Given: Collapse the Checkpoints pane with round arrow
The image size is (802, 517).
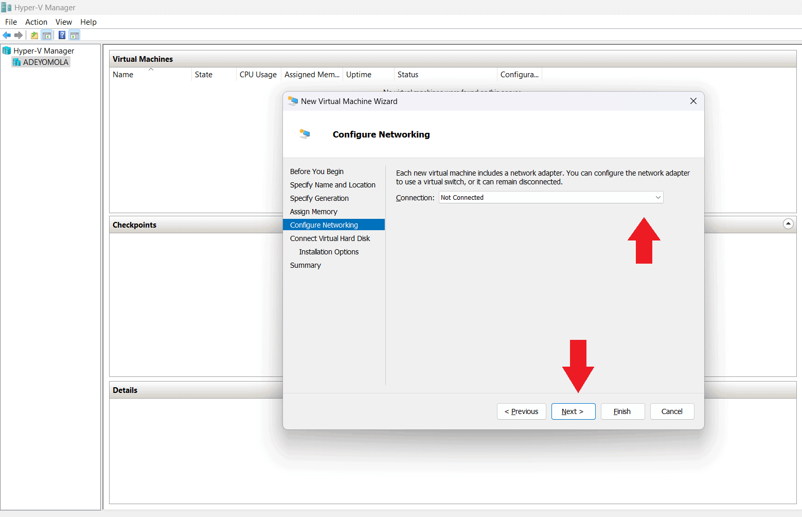Looking at the screenshot, I should click(x=788, y=224).
